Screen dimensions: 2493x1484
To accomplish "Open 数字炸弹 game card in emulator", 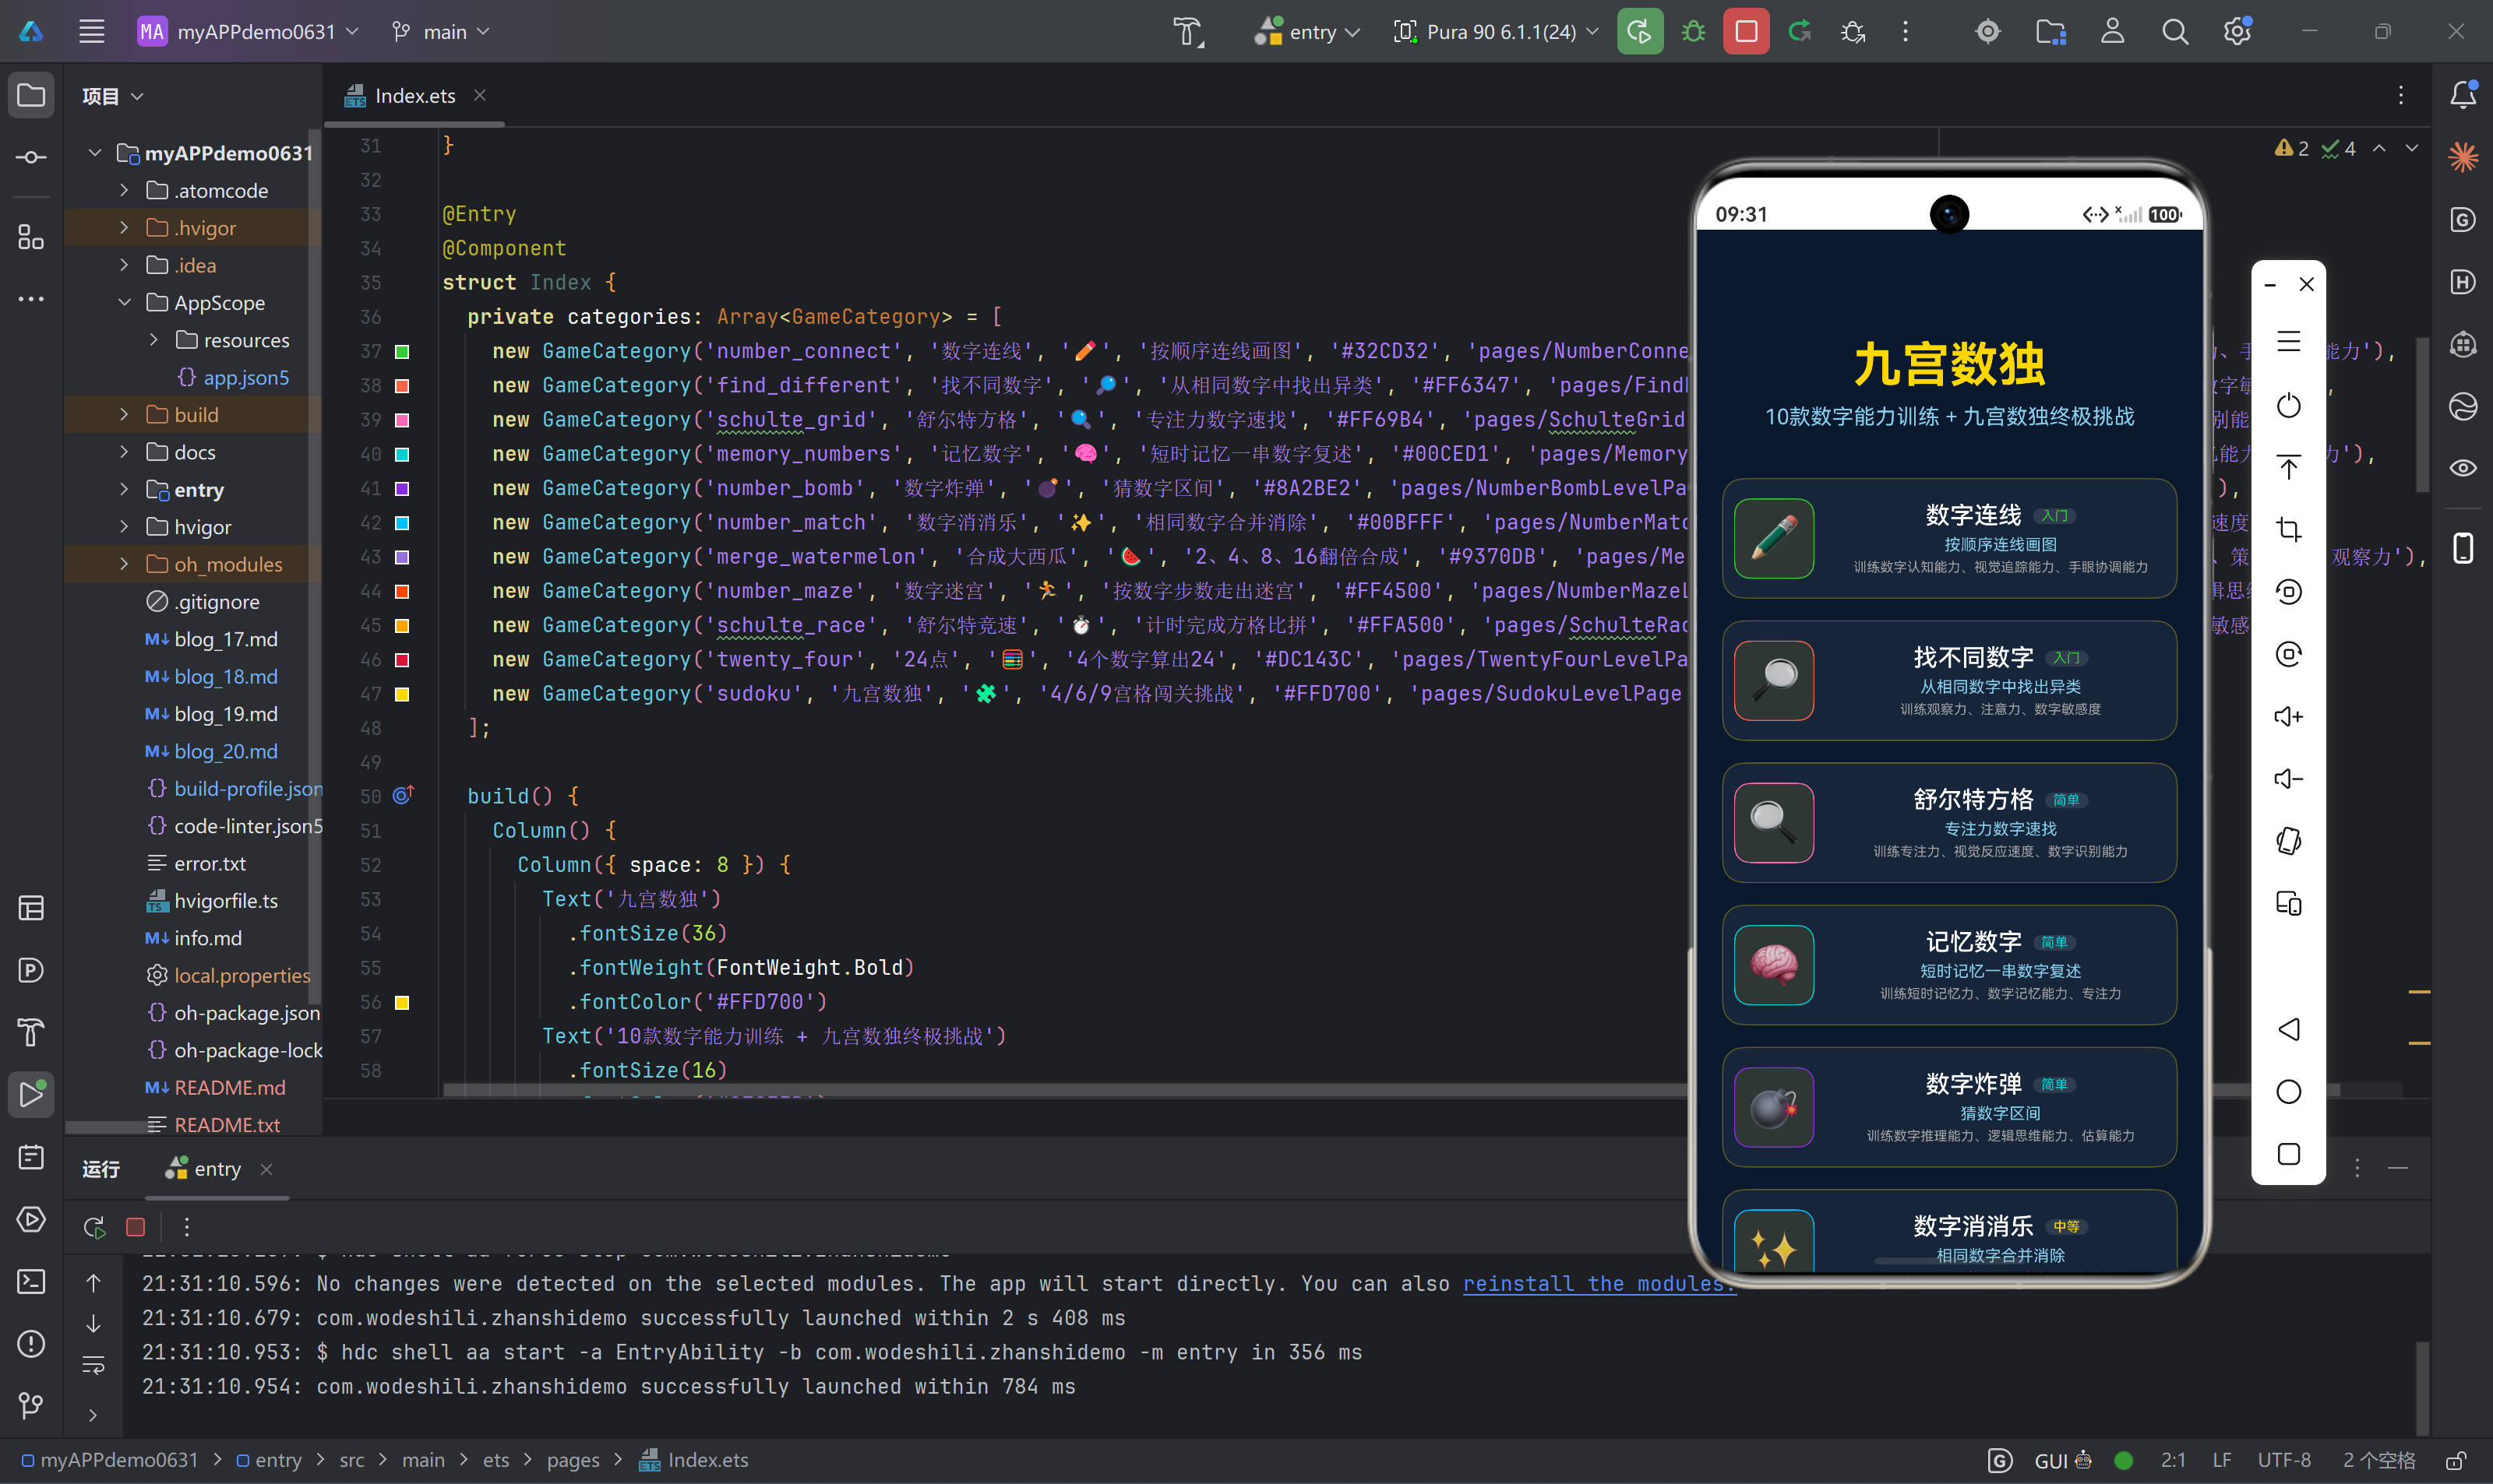I will pyautogui.click(x=1948, y=1106).
